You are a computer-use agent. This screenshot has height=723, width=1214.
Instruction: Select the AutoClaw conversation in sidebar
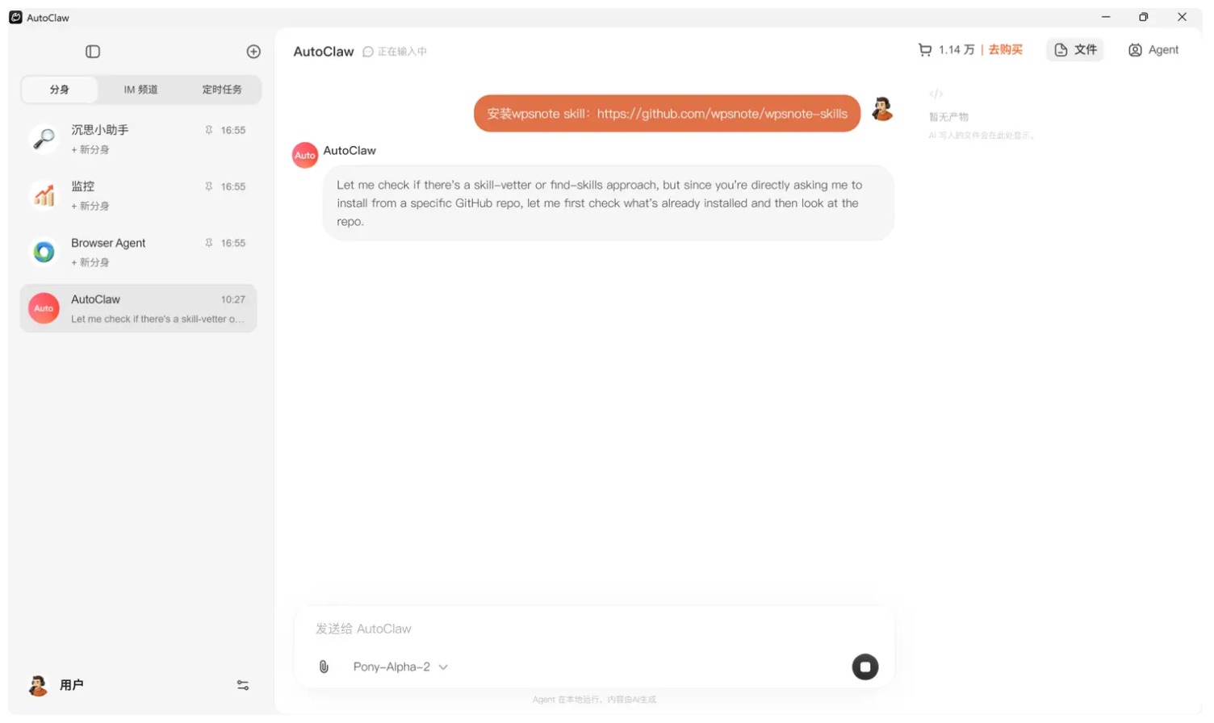coord(139,308)
